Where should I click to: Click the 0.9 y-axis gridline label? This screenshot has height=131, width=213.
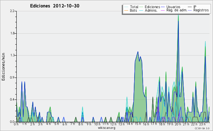click(12, 78)
